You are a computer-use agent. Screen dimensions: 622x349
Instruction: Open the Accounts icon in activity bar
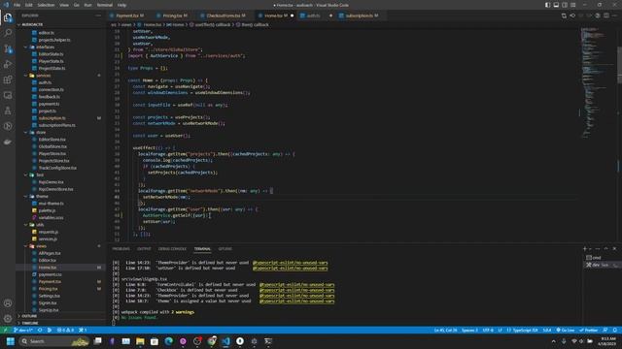pos(8,303)
